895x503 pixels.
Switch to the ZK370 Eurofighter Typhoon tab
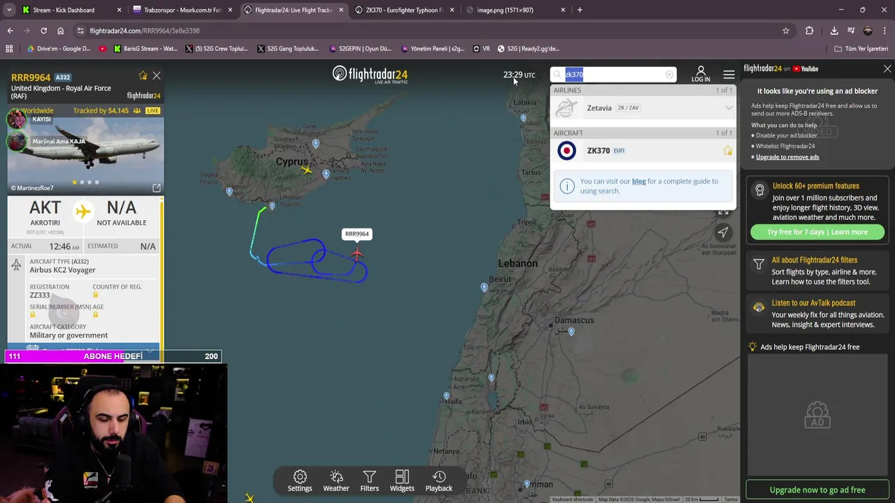pos(403,10)
